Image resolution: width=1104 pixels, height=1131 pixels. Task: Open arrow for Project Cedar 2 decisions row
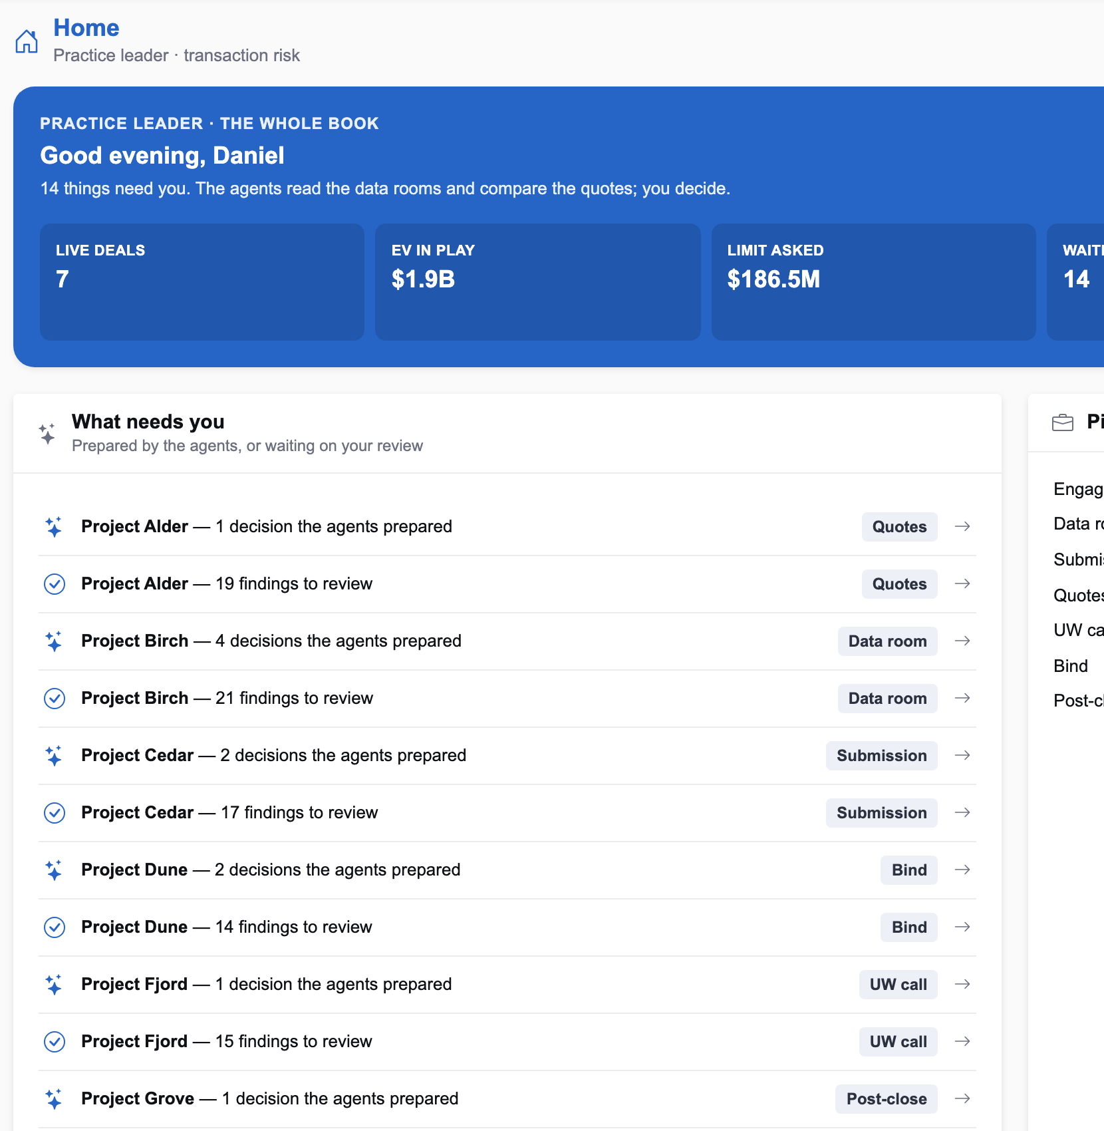click(x=962, y=756)
